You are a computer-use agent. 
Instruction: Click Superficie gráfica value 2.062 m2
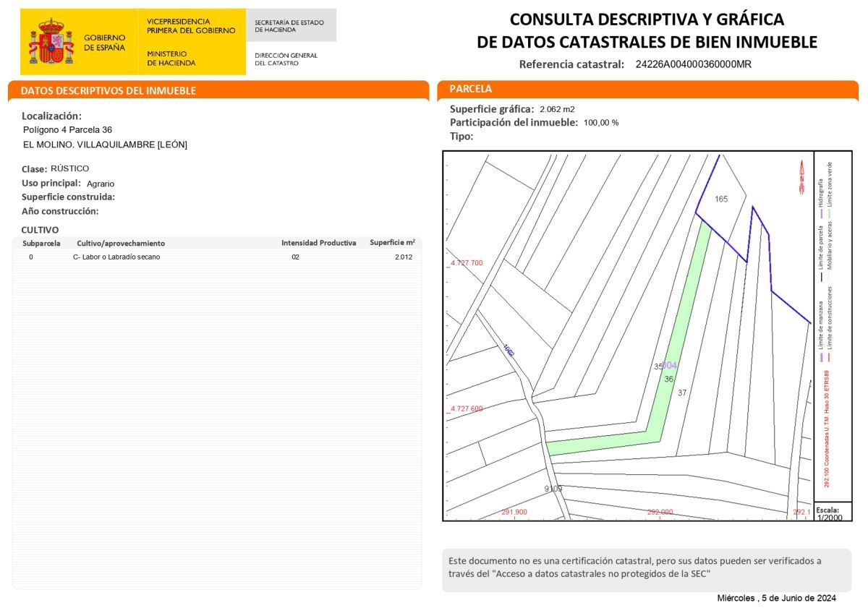[557, 109]
